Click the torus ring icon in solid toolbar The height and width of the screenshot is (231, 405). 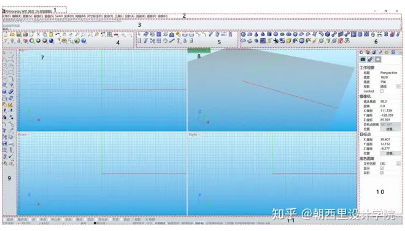(288, 34)
